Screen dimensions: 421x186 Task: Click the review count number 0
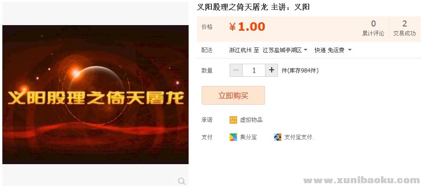point(373,24)
